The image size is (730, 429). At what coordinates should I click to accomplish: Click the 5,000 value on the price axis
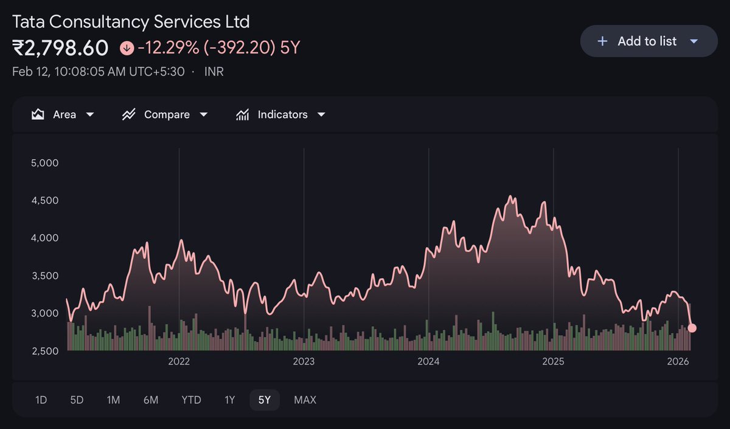44,162
